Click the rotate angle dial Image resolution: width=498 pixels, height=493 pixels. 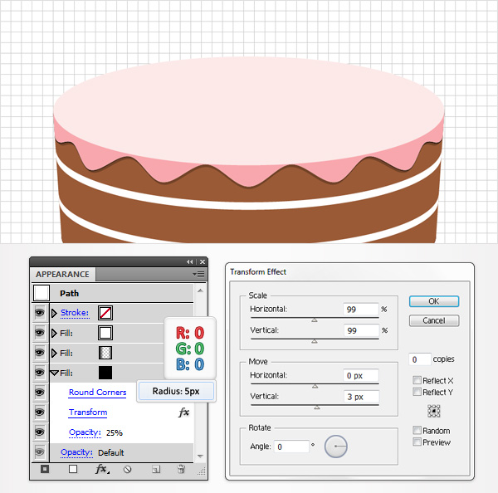point(335,447)
